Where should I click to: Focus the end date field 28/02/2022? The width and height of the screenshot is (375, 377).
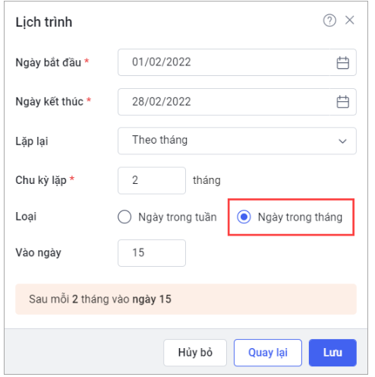pos(237,102)
